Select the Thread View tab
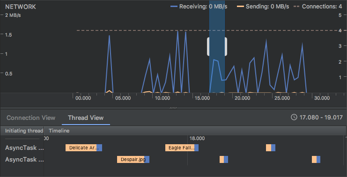Screen dimensions: 347x177 click(86, 118)
